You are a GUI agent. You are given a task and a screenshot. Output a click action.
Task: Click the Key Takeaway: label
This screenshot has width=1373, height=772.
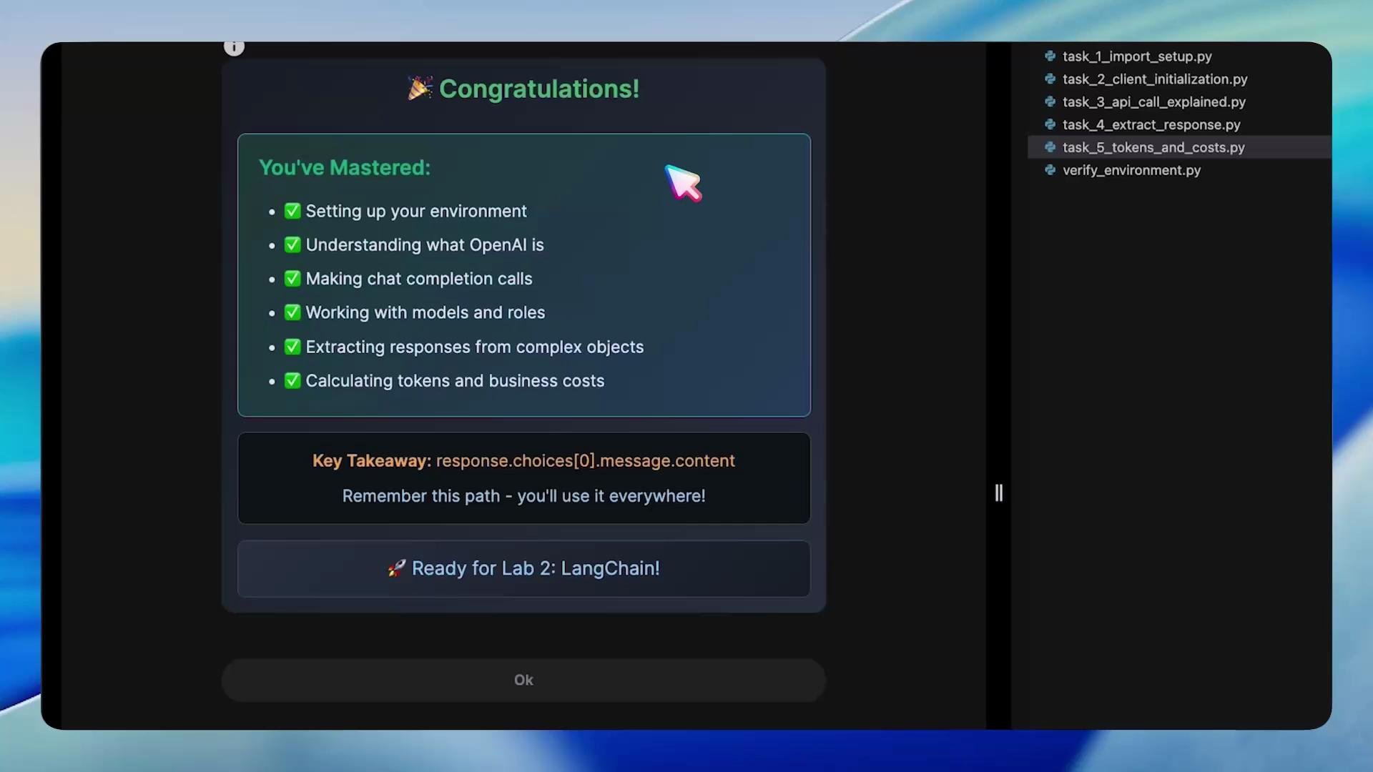point(372,461)
